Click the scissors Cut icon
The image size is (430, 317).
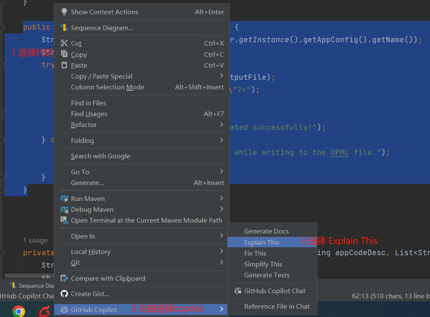tap(64, 43)
